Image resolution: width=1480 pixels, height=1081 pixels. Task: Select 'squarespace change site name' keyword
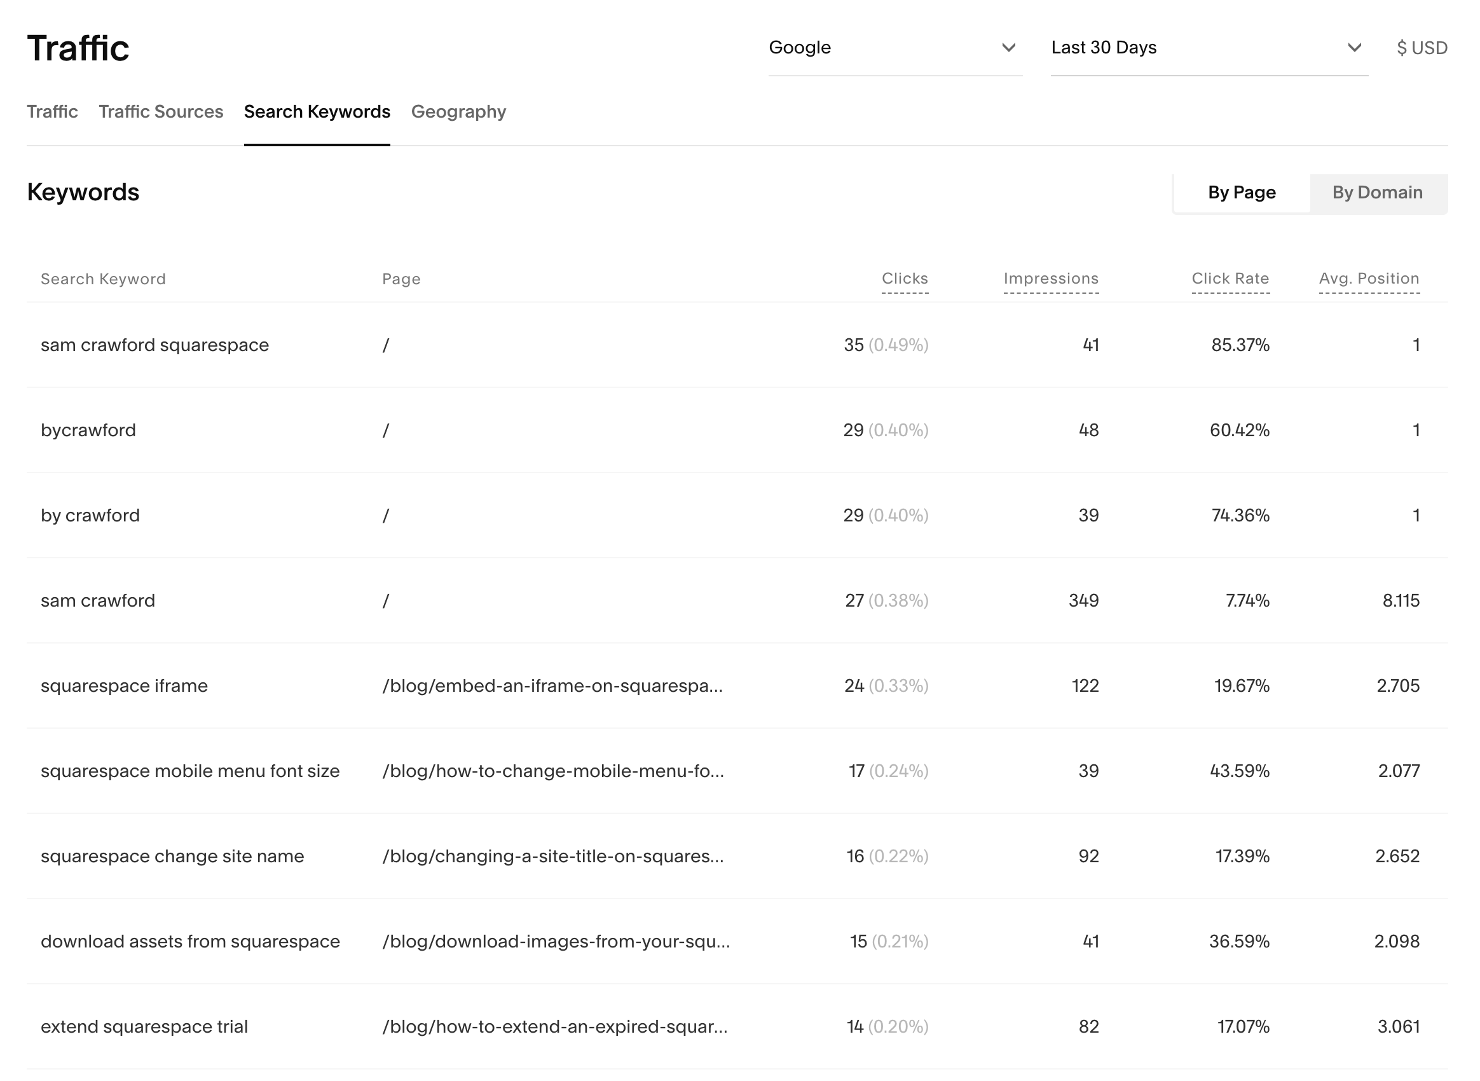tap(173, 857)
